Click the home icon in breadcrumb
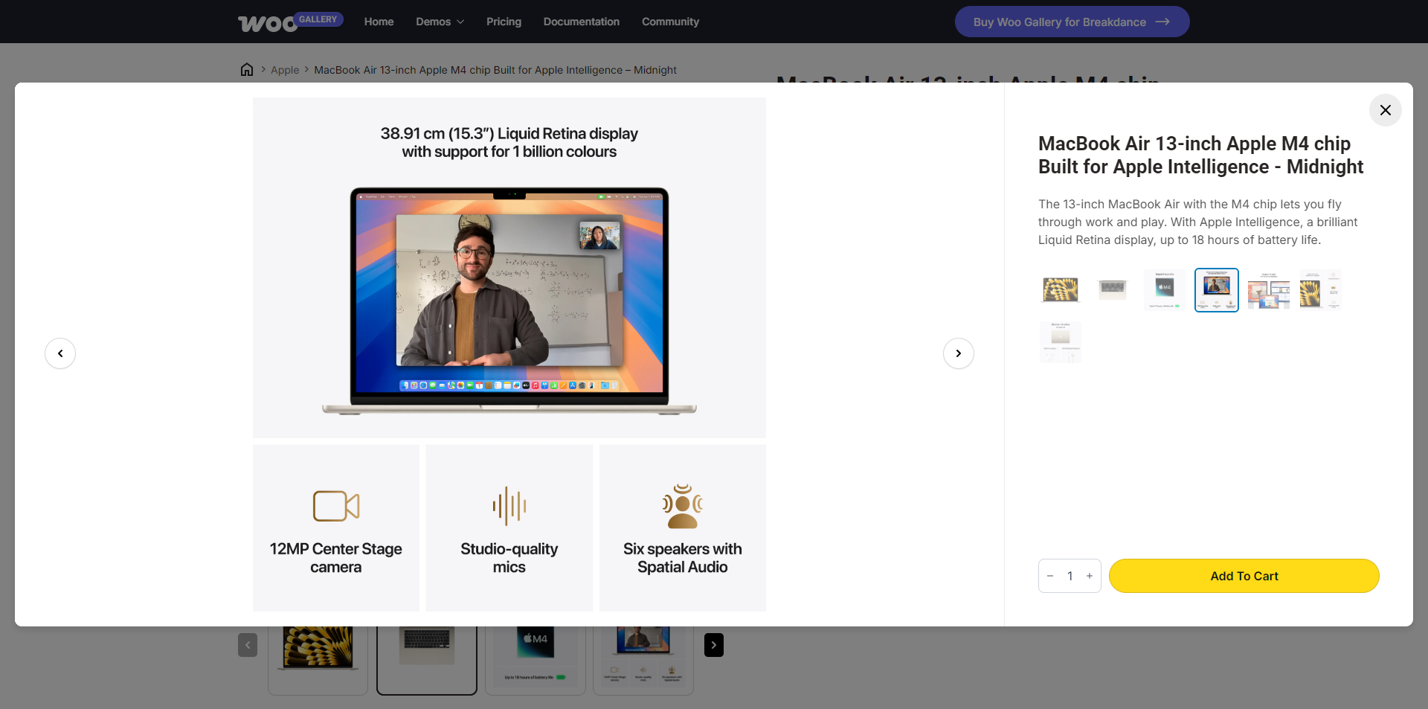This screenshot has height=709, width=1428. click(x=247, y=70)
